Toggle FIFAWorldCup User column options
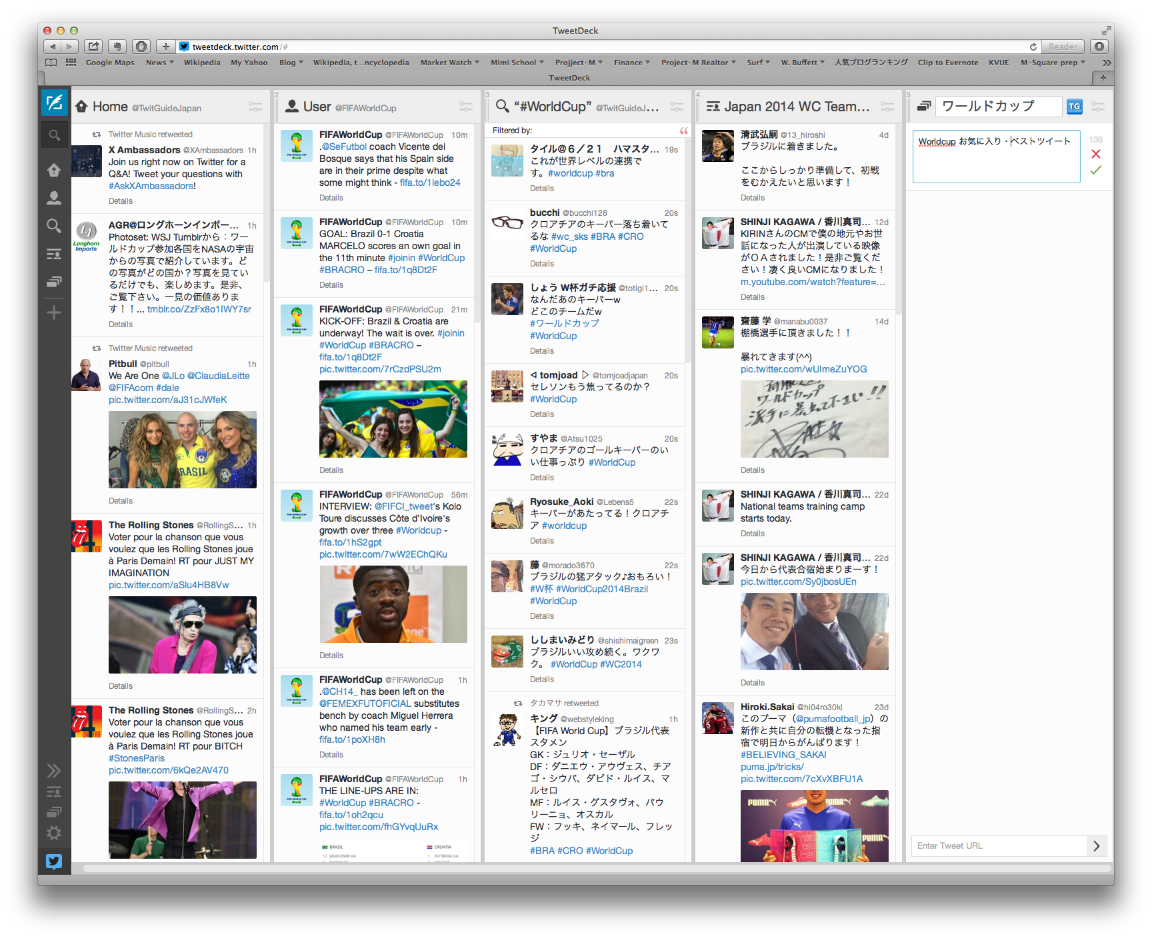 click(466, 107)
